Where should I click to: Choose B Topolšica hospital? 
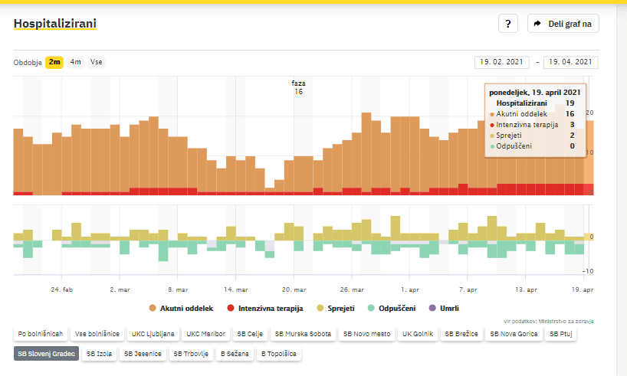click(279, 354)
